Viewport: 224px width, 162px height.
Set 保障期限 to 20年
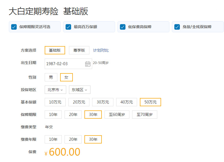point(73,115)
